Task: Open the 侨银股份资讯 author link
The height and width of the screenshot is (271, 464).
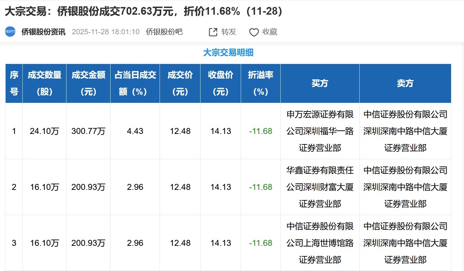Action: [x=43, y=32]
